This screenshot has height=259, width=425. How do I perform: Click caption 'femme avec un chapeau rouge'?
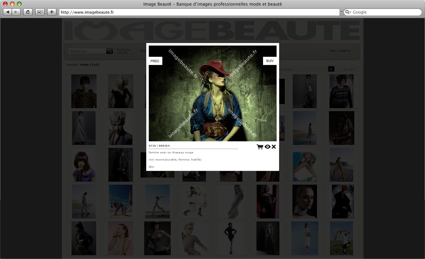171,153
